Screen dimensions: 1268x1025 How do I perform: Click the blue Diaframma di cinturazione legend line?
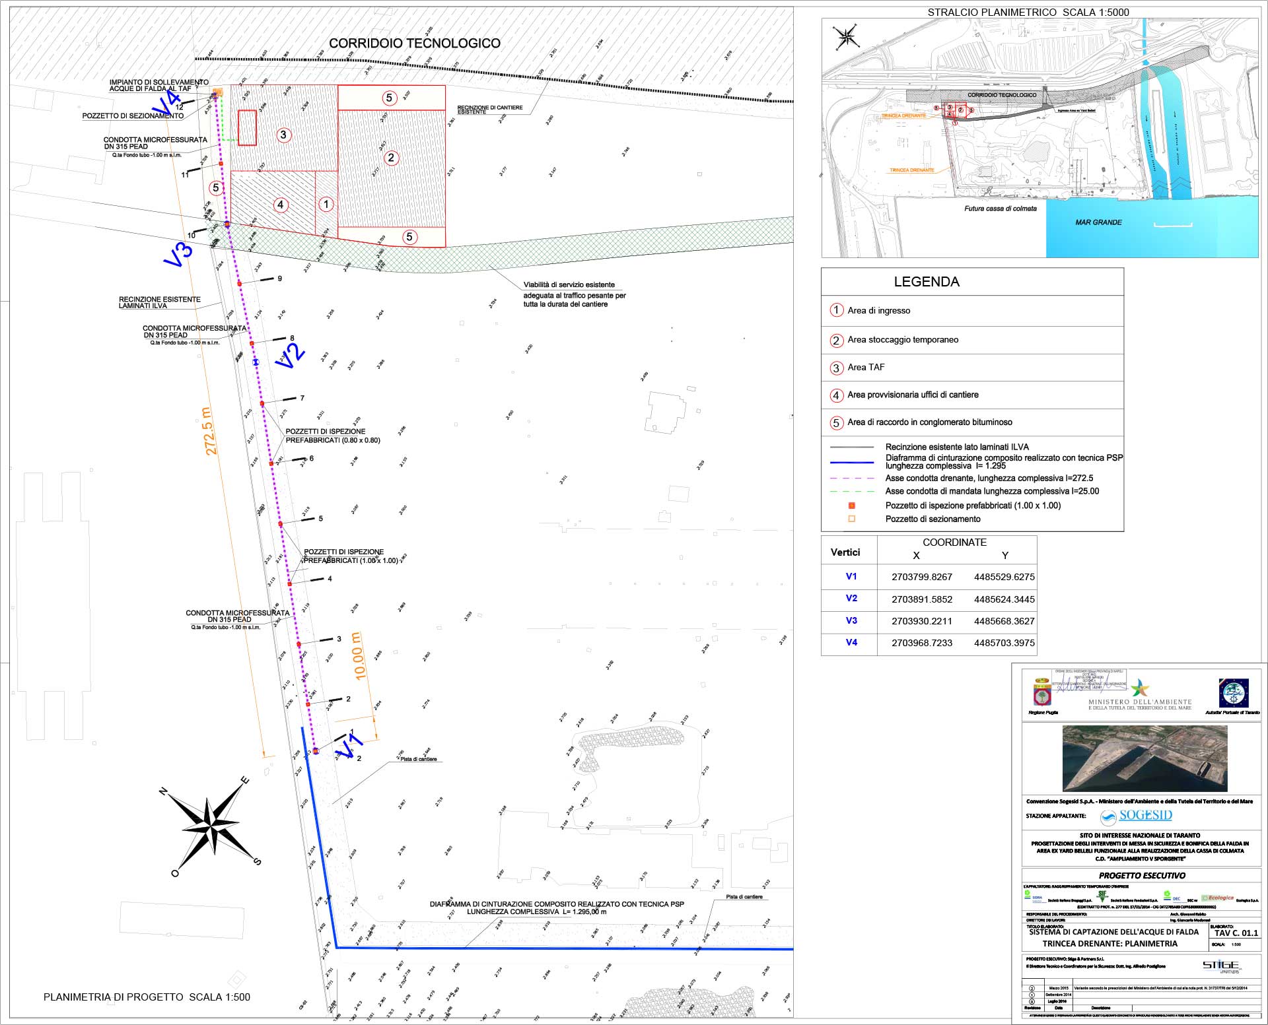coord(852,462)
